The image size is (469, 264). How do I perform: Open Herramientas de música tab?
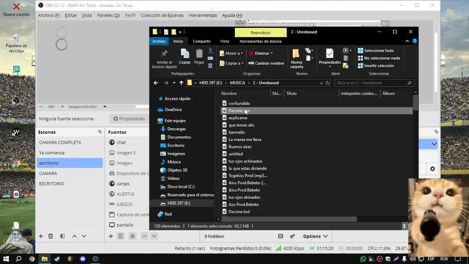[261, 41]
